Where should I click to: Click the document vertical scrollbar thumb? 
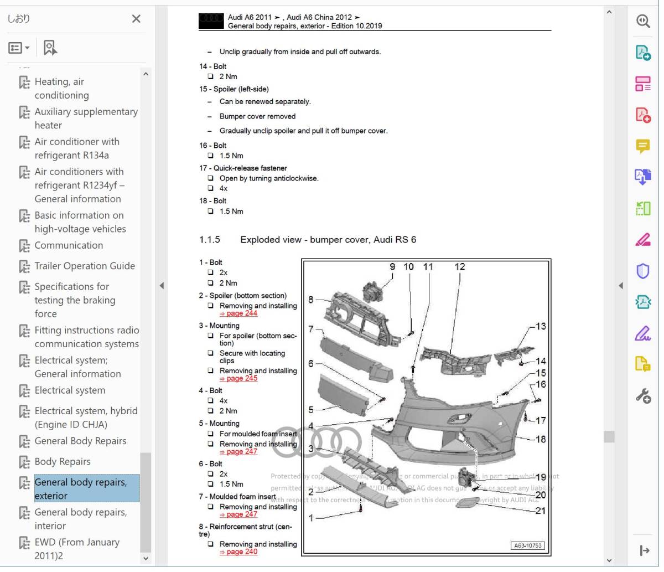coord(609,437)
